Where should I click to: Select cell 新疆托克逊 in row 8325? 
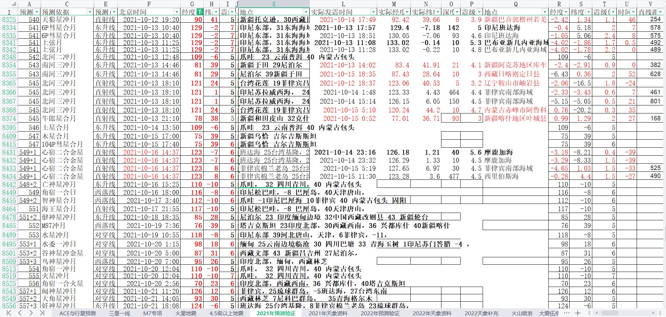[274, 20]
